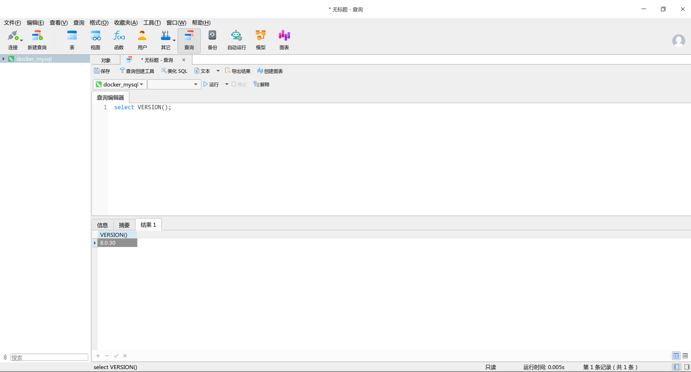Open the 工具(T) menu
This screenshot has height=372, width=691.
(x=152, y=23)
